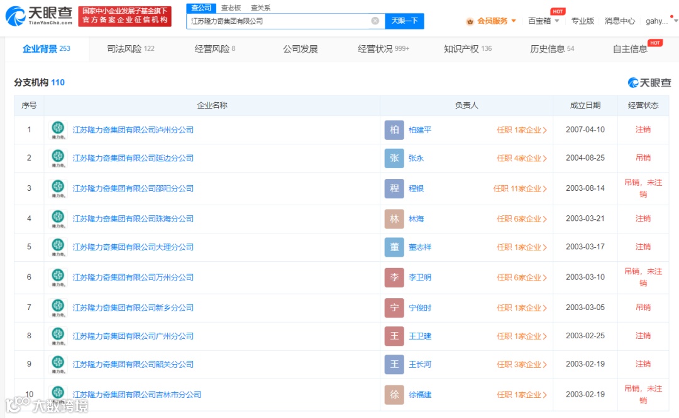Open the 董志祥 person link
This screenshot has width=679, height=418.
click(x=420, y=247)
